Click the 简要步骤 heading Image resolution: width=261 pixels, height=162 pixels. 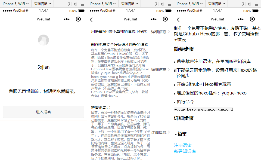[x=184, y=49]
